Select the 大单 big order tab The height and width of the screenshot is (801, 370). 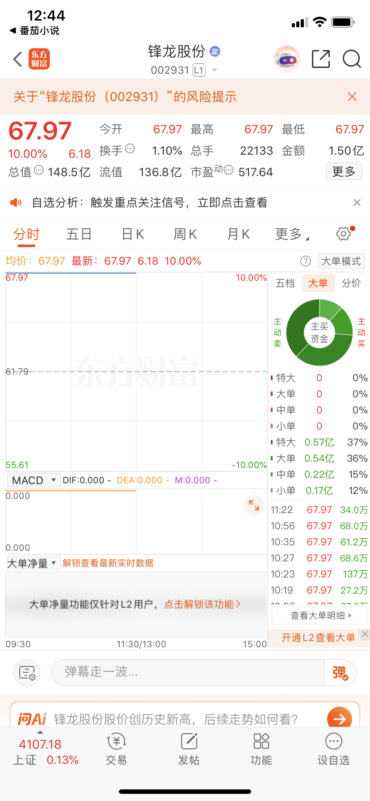[x=318, y=283]
